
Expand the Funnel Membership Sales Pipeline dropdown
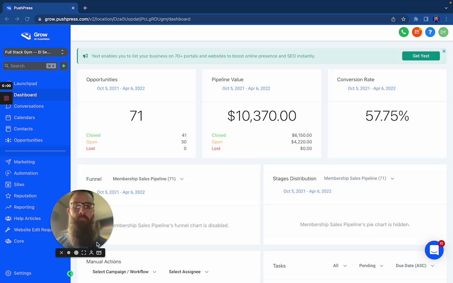[148, 179]
